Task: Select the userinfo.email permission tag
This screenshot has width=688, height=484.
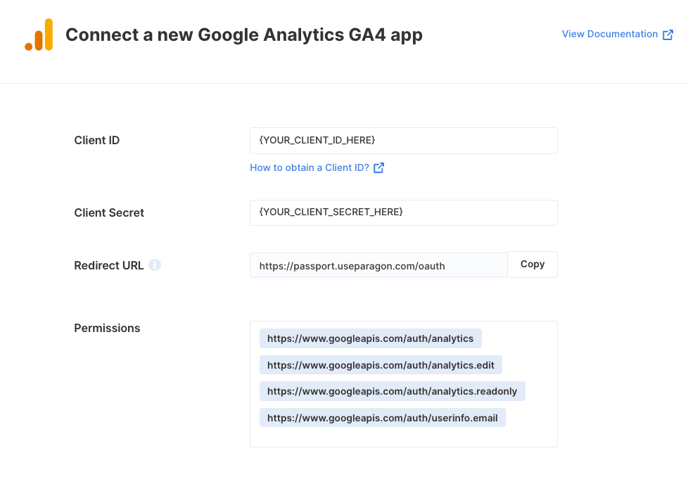Action: [x=382, y=418]
